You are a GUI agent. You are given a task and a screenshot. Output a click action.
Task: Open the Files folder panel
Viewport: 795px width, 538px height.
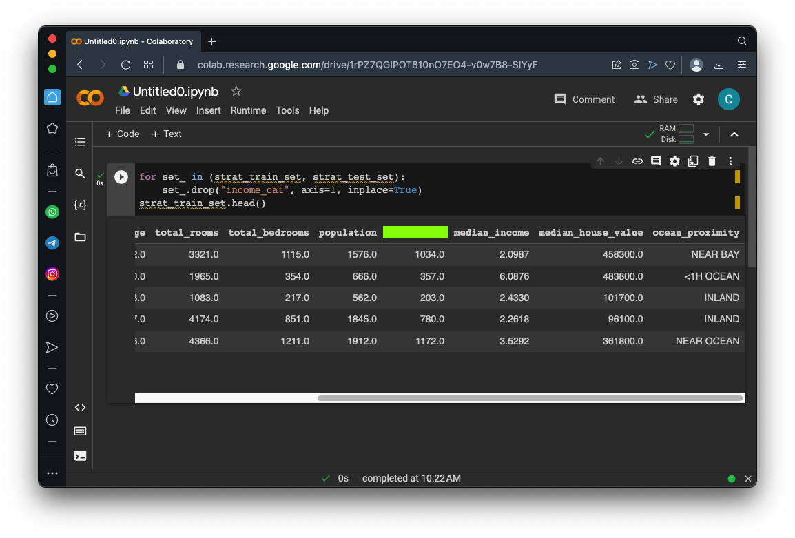80,237
